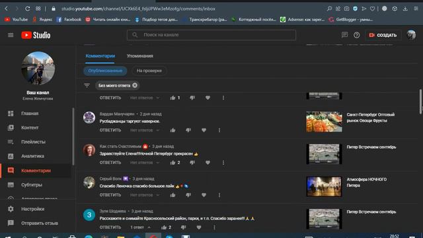This screenshot has height=238, width=423.
Task: Click ОТВЕТИТЬ on the topmost comment row
Action: 110,98
